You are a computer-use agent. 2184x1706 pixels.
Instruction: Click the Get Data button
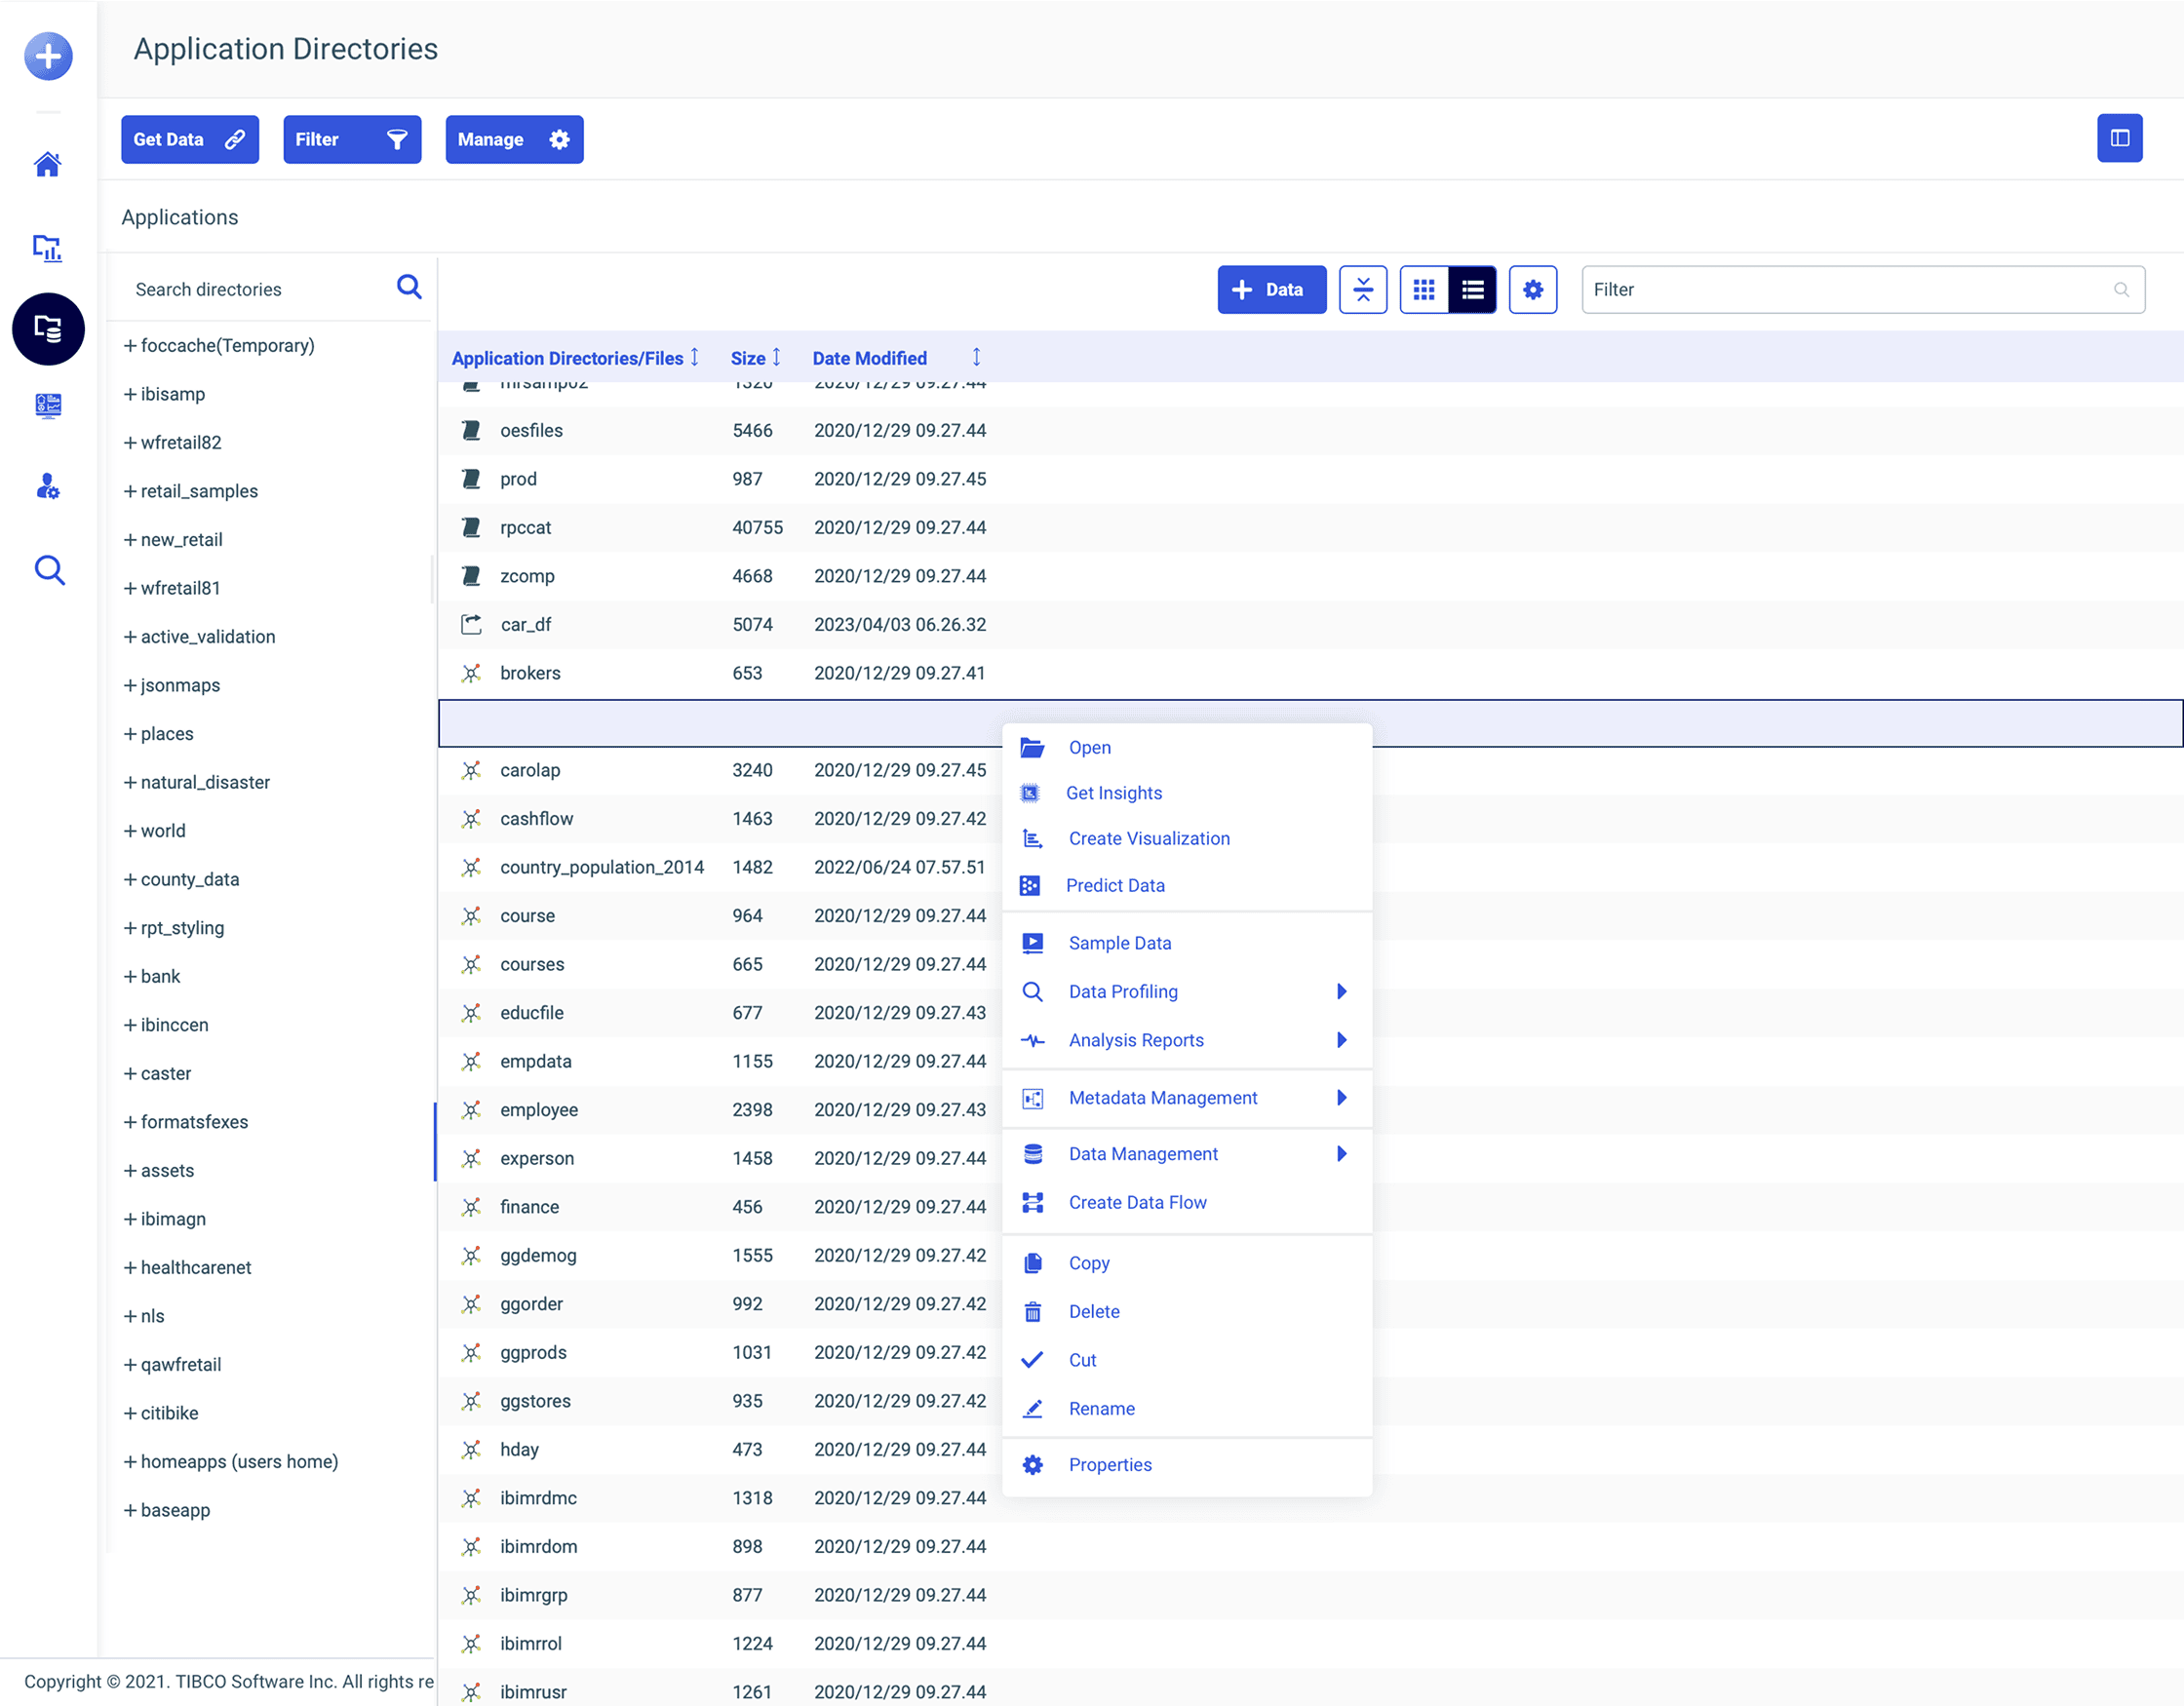click(189, 139)
